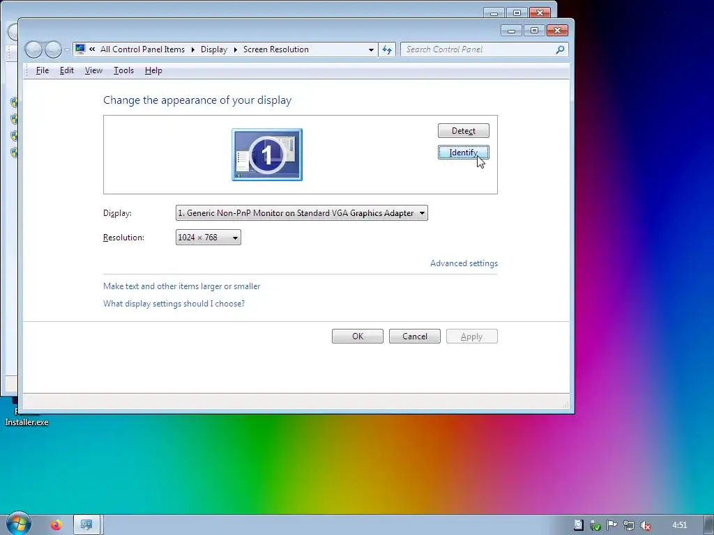Expand arrow after All Control Panel Items
Image resolution: width=714 pixels, height=535 pixels.
coord(192,49)
